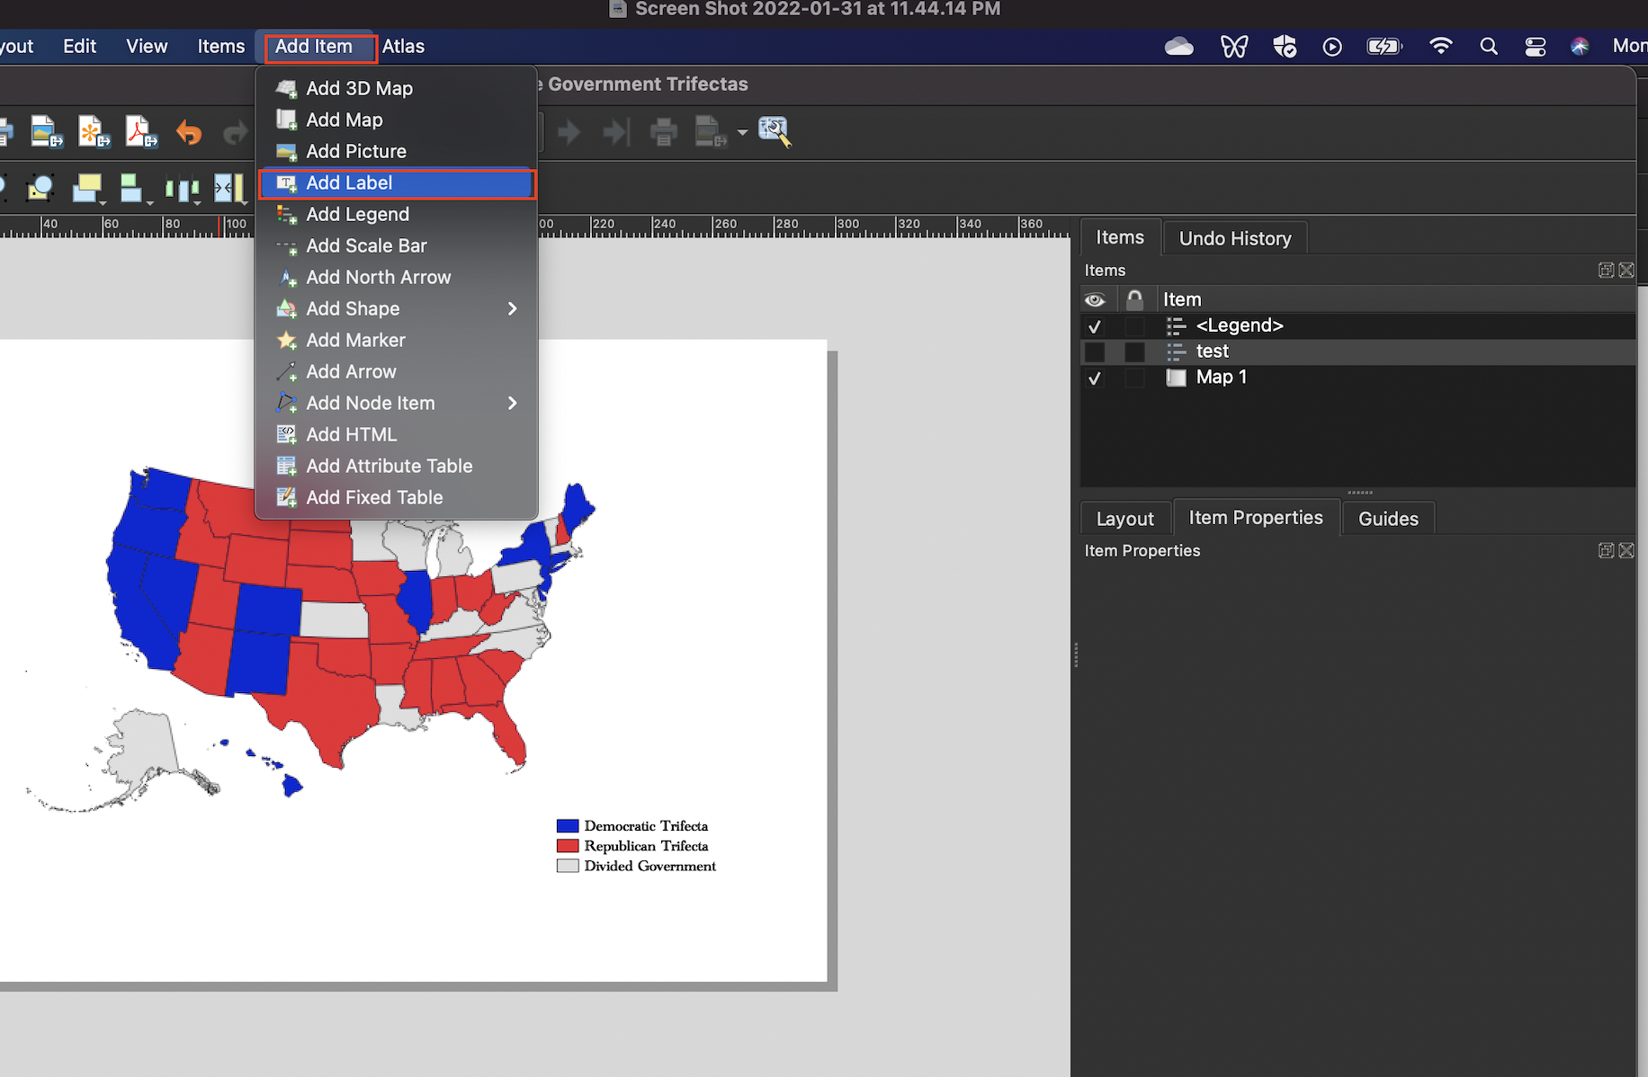Click the Export as Image toolbar icon
1648x1077 pixels.
[x=46, y=132]
